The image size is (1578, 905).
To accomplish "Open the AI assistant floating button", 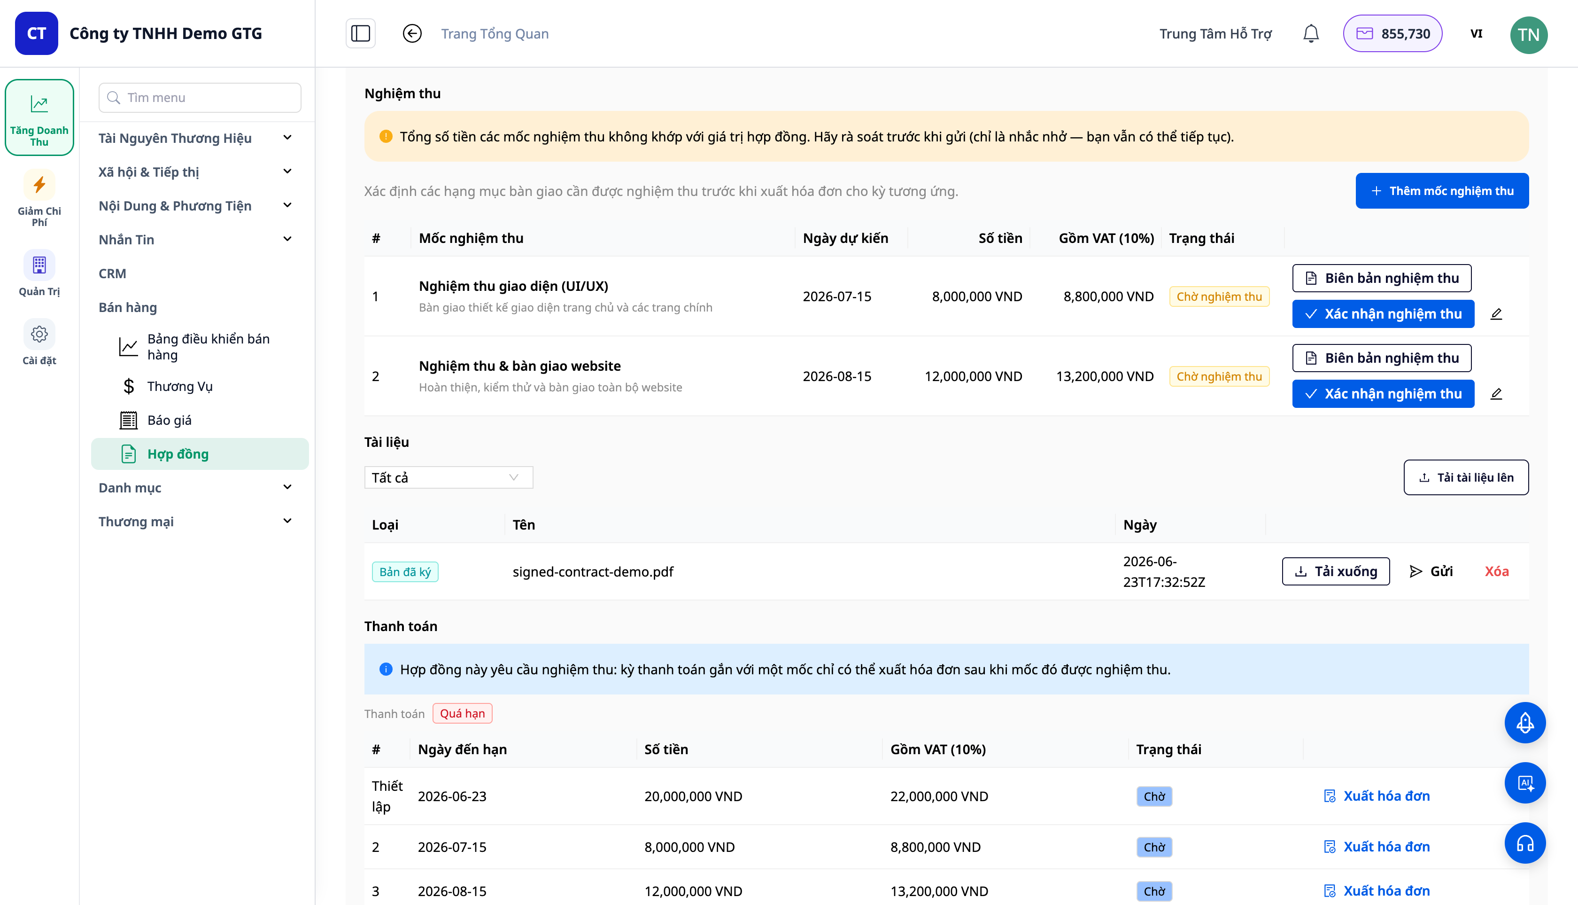I will coord(1525,783).
